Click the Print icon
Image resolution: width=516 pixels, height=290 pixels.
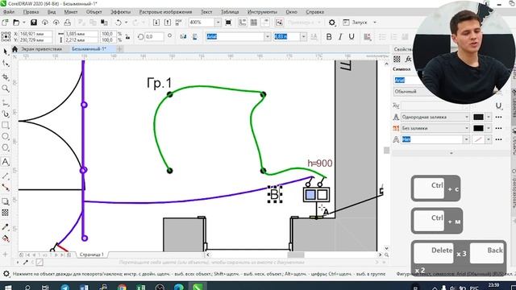67,23
